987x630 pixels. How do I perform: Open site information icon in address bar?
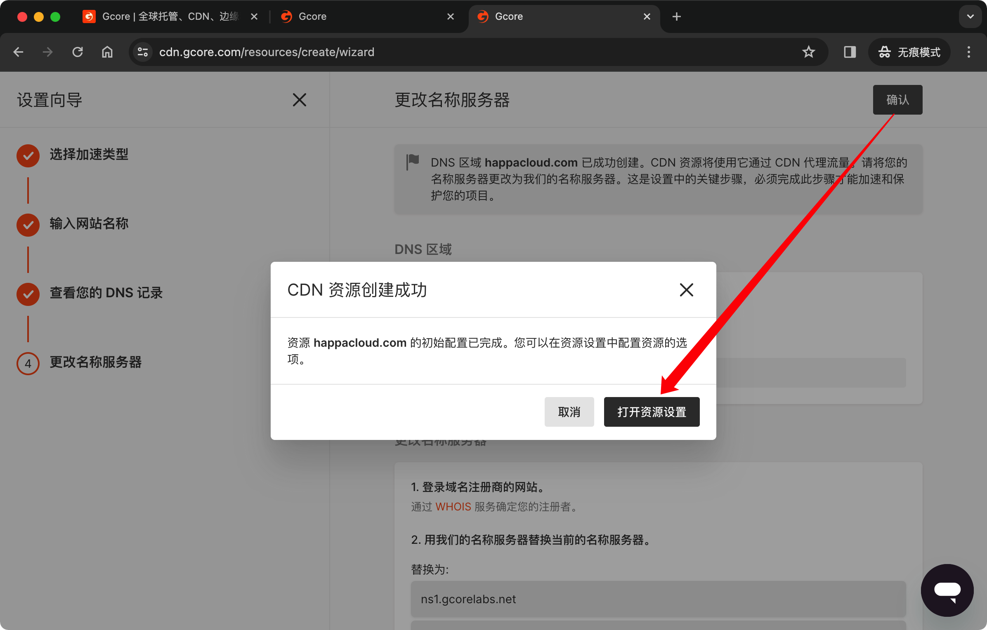click(x=143, y=52)
